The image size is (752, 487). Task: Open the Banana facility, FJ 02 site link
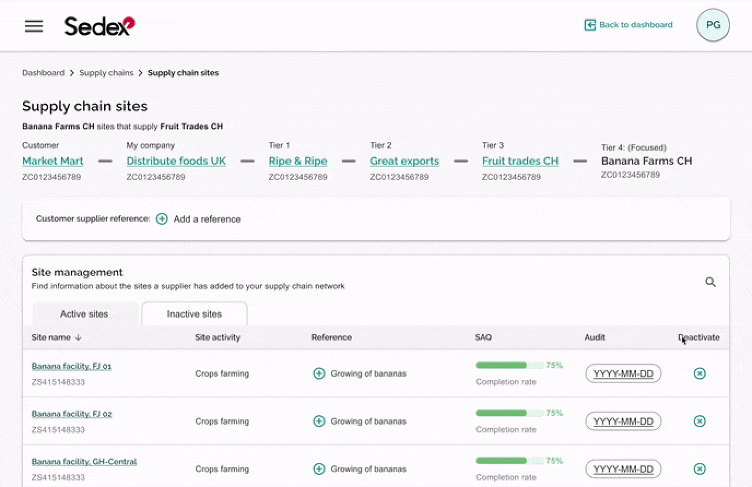pyautogui.click(x=72, y=414)
